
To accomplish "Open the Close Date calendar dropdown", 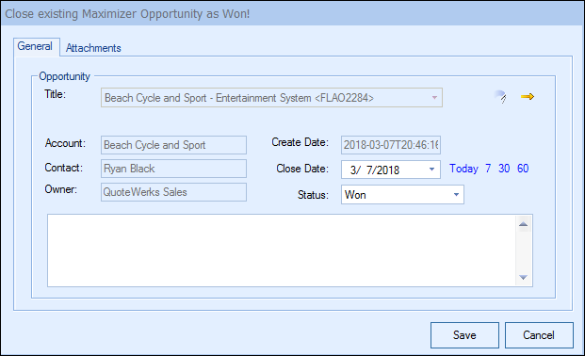I will 431,170.
